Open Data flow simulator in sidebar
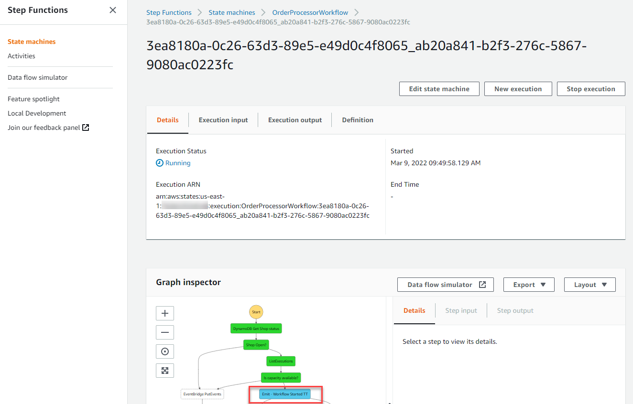This screenshot has height=404, width=633. [38, 77]
